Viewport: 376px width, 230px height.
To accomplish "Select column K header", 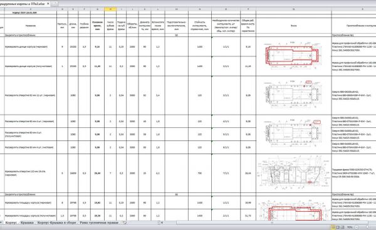I will [x=145, y=9].
